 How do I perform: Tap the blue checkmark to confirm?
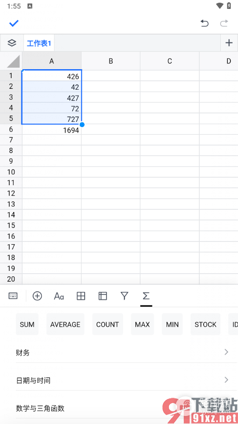tap(14, 24)
